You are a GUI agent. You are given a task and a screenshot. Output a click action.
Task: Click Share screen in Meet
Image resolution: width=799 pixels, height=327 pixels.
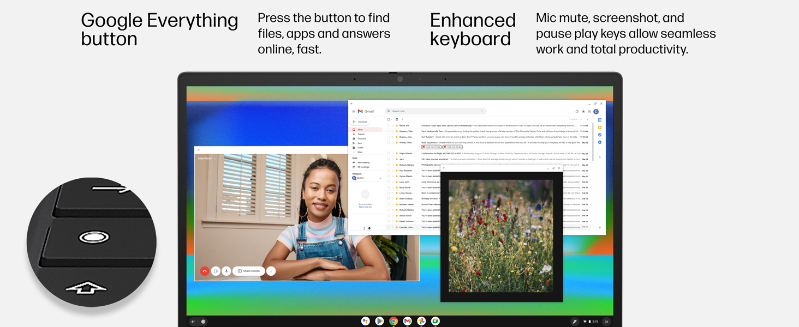tap(249, 271)
